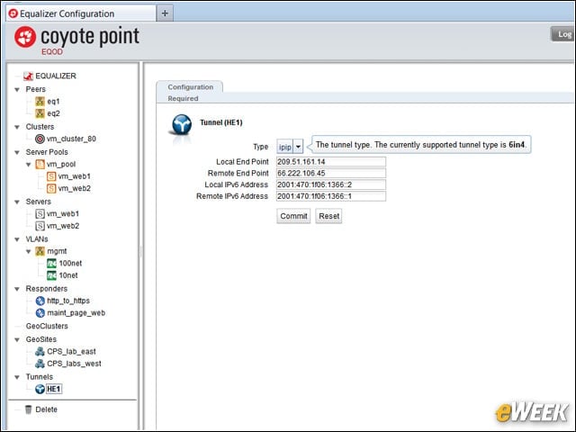576x432 pixels.
Task: Collapse the GeoSites tree section
Action: [17, 340]
